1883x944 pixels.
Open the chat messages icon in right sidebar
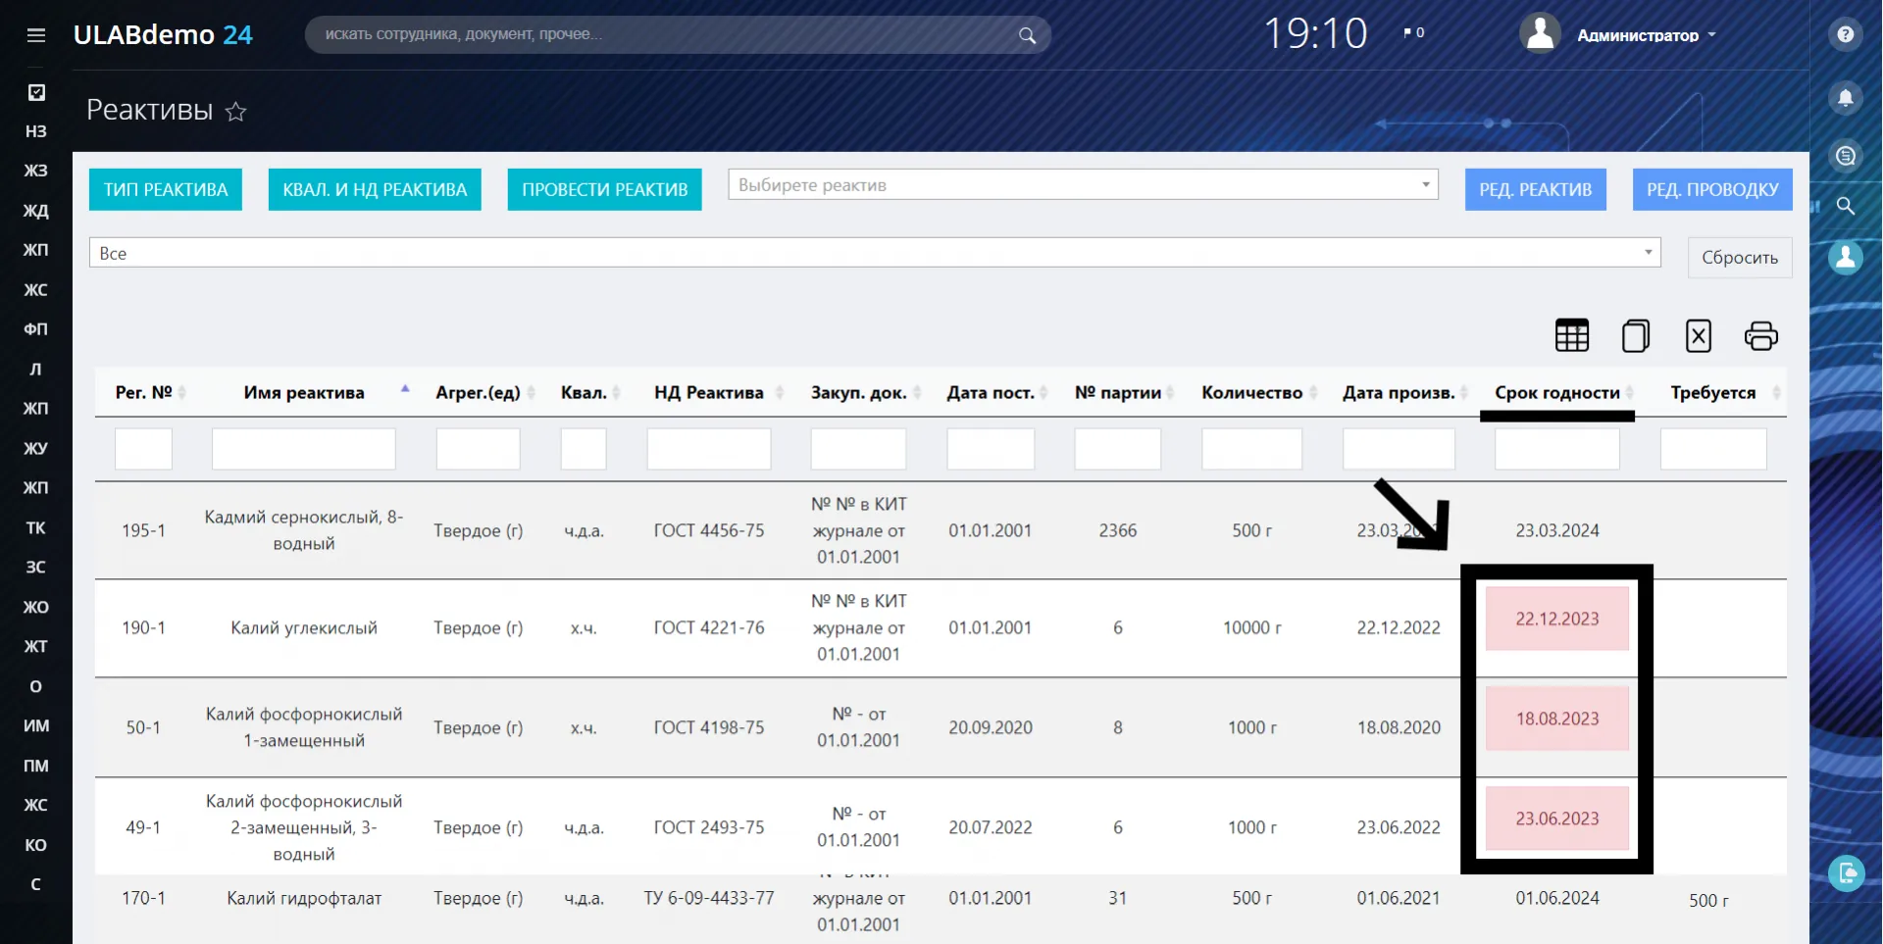[1845, 155]
